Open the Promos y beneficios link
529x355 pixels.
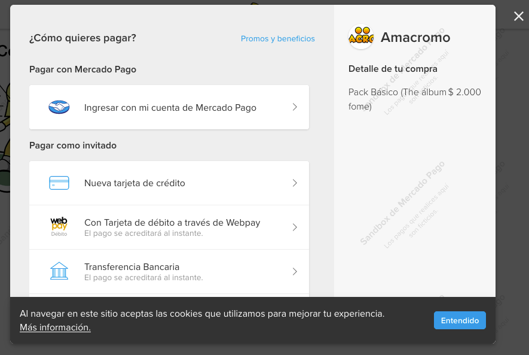pos(277,38)
